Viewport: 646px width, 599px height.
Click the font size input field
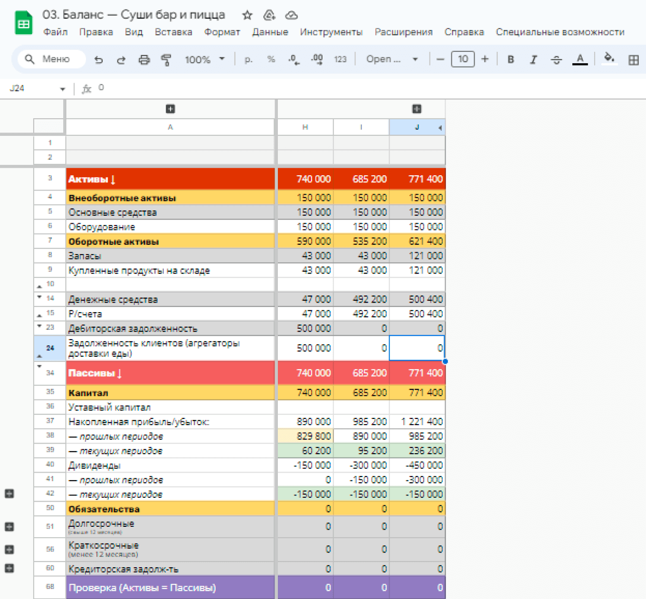point(463,59)
